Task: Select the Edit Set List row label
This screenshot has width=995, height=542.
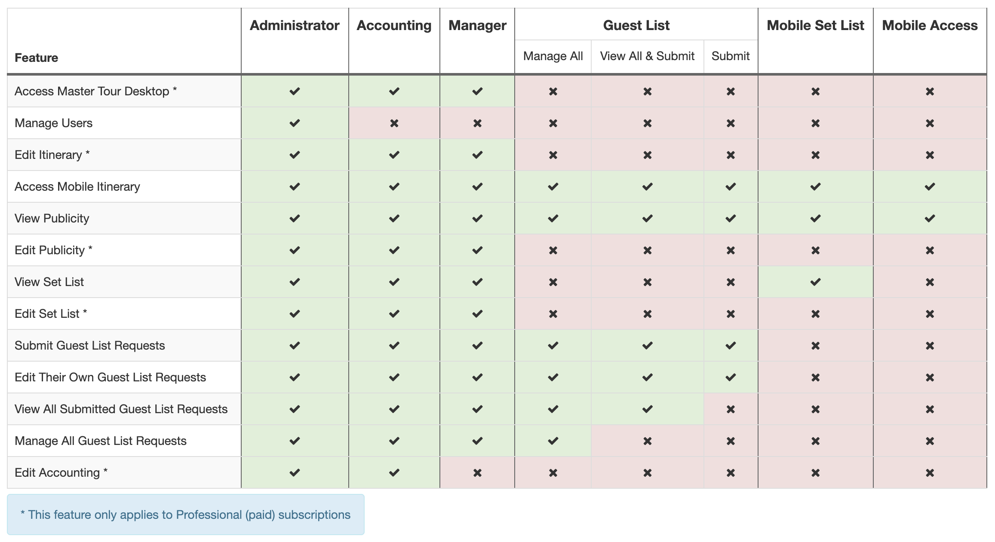Action: (x=51, y=314)
